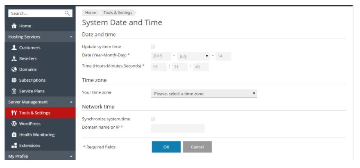This screenshot has width=360, height=168.
Task: Open WordPress using its logo icon
Action: point(14,124)
